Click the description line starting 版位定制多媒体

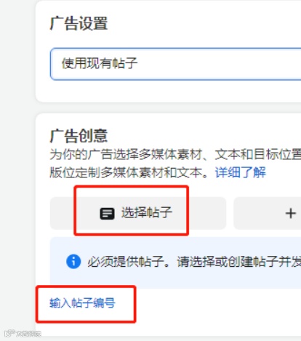pos(129,172)
